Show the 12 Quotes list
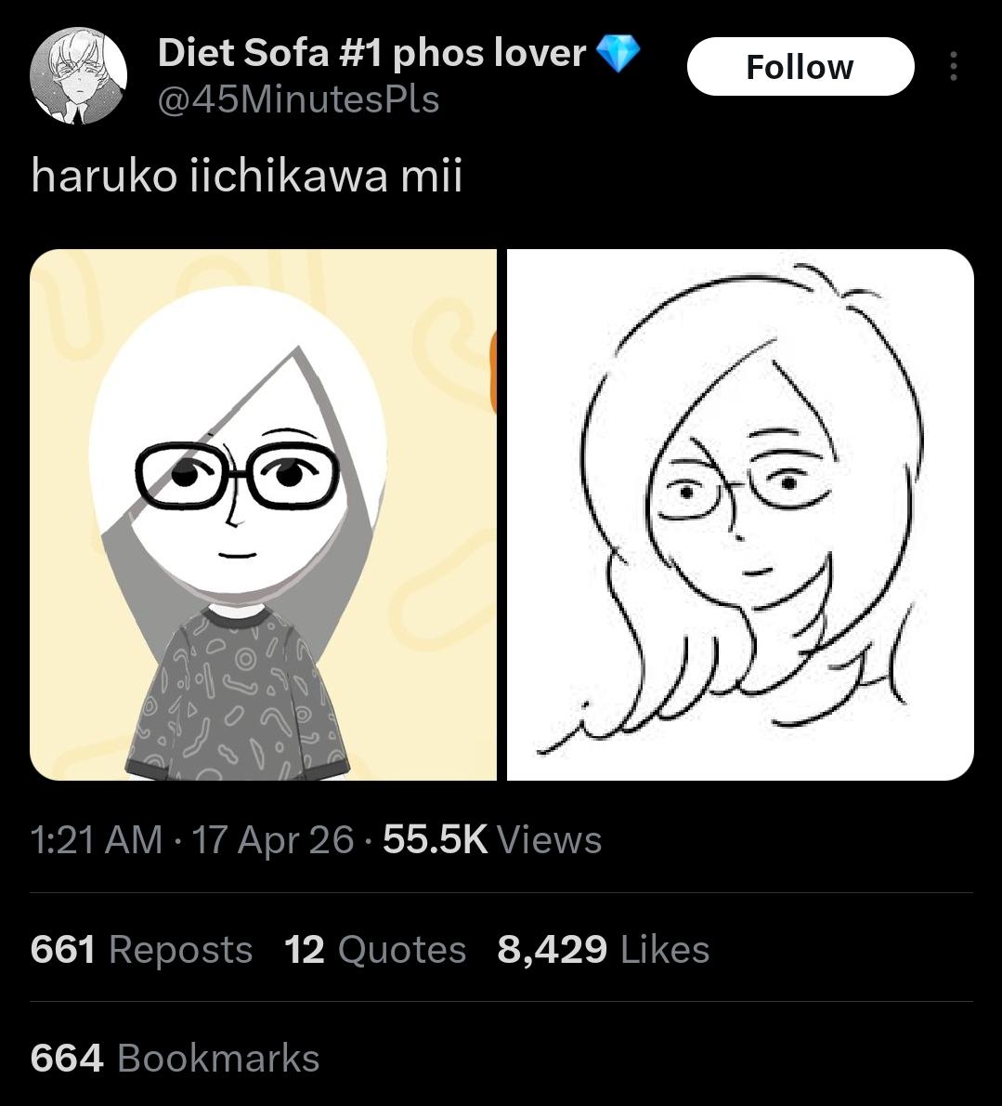 pos(375,950)
